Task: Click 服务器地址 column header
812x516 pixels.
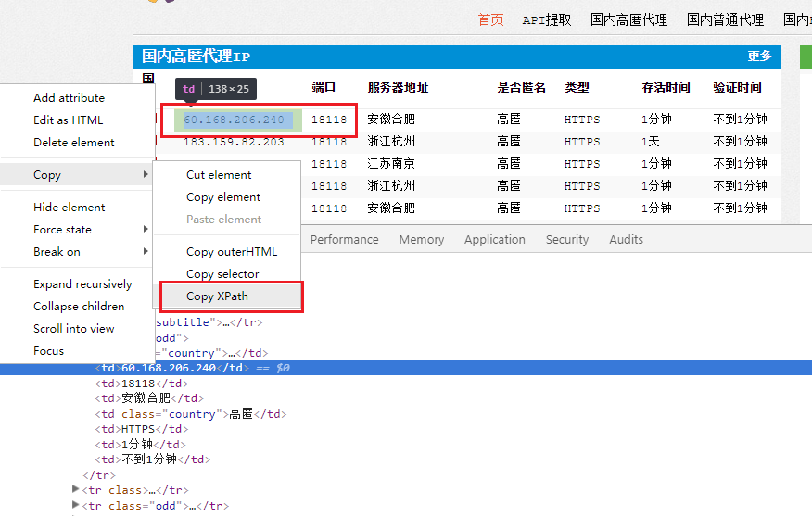Action: [398, 87]
